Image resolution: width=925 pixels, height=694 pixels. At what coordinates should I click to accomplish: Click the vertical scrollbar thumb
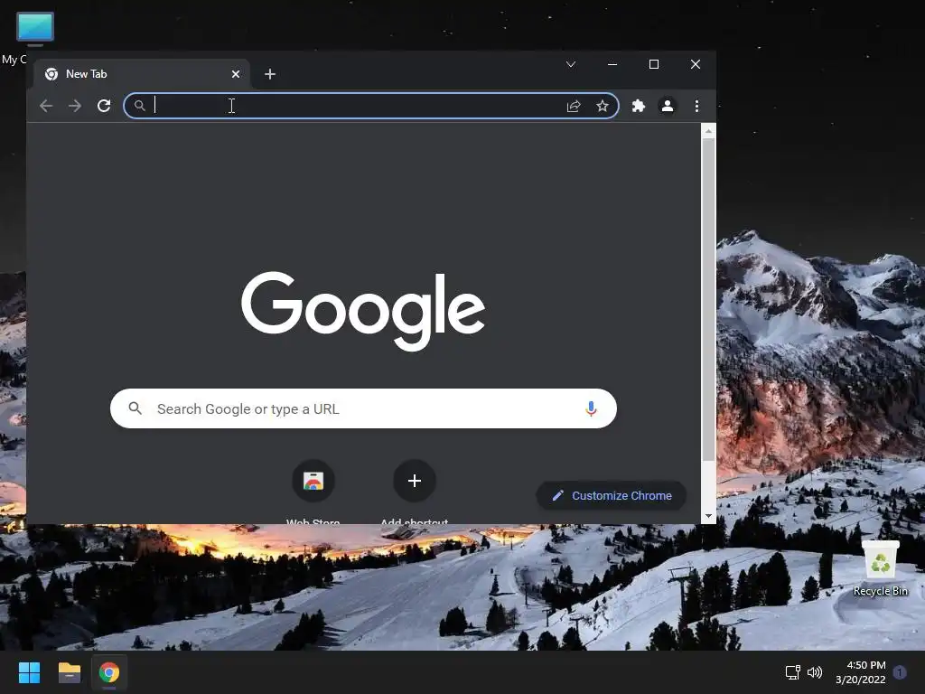tap(708, 300)
